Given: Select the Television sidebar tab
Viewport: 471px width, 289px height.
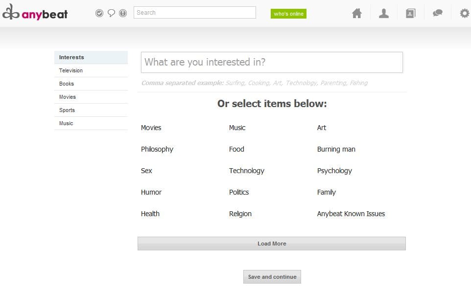Looking at the screenshot, I should [71, 70].
